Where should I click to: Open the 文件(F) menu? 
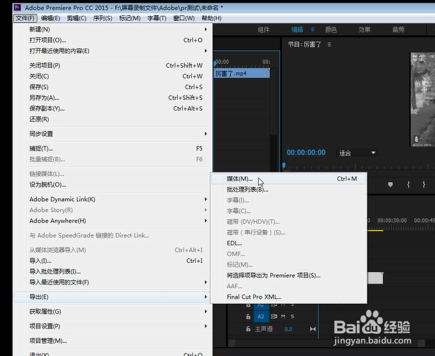coord(25,18)
